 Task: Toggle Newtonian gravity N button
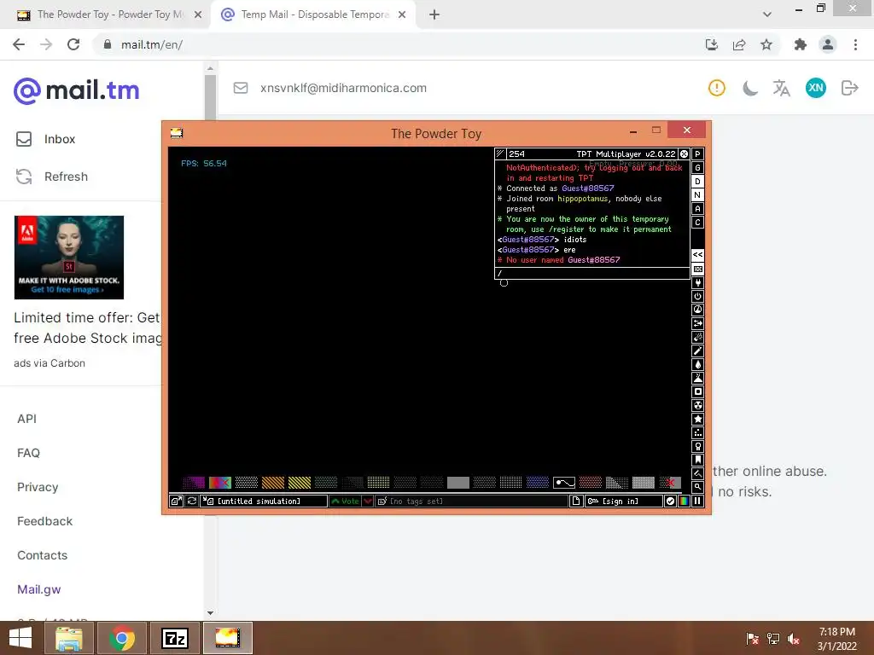click(x=698, y=195)
